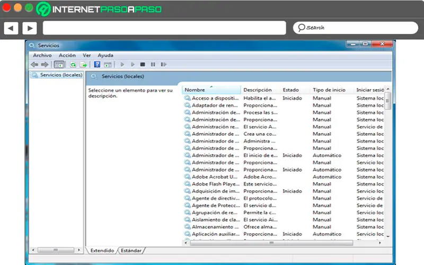Select the Aislamiento de cla... service row
The height and width of the screenshot is (265, 424).
[x=284, y=219]
